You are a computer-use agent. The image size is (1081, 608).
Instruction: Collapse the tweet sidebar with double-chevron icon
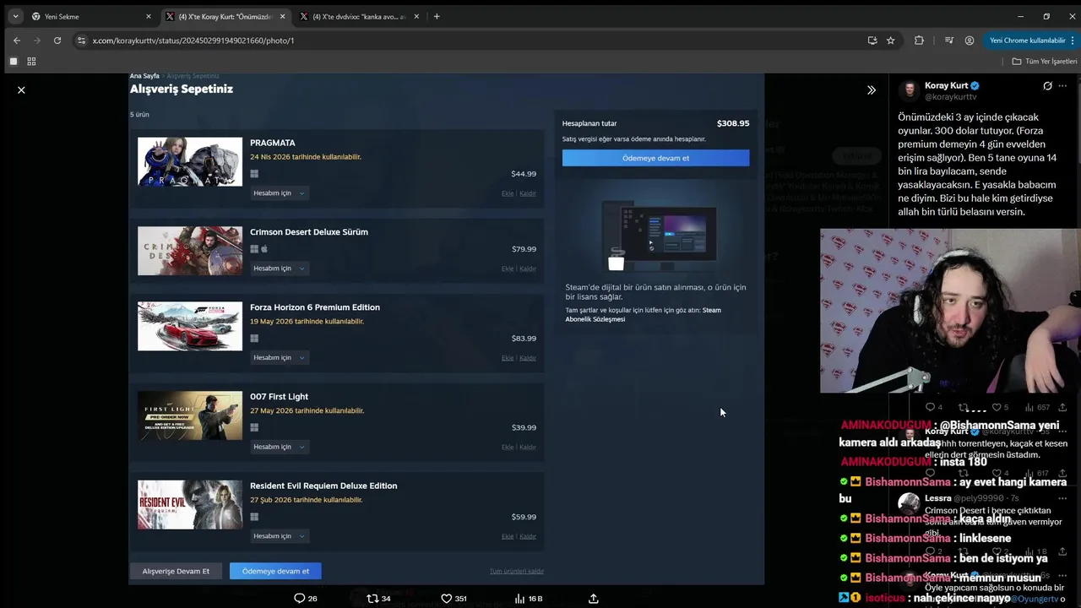pos(872,90)
